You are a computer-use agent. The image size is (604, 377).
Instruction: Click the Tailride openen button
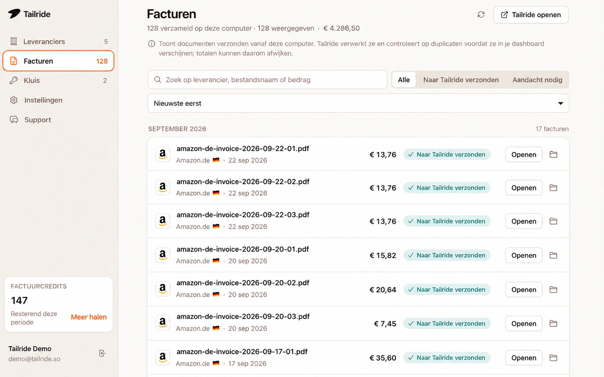[531, 15]
